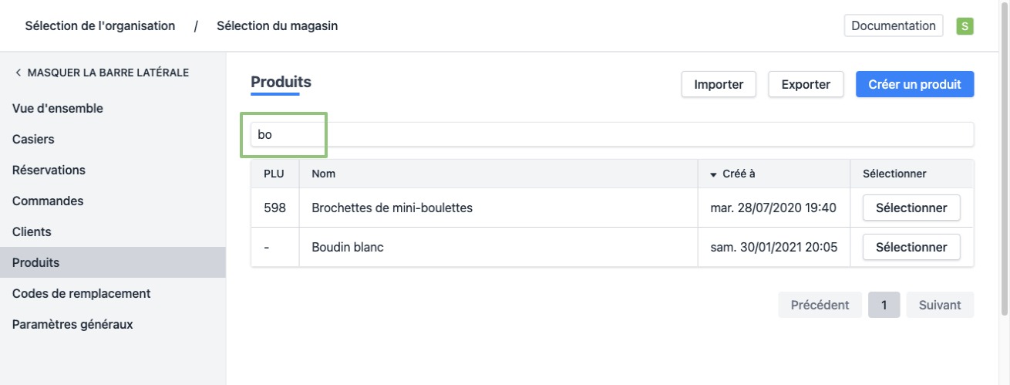Click the product search field containing "bo"
Screen dimensions: 1010x385
click(x=612, y=134)
